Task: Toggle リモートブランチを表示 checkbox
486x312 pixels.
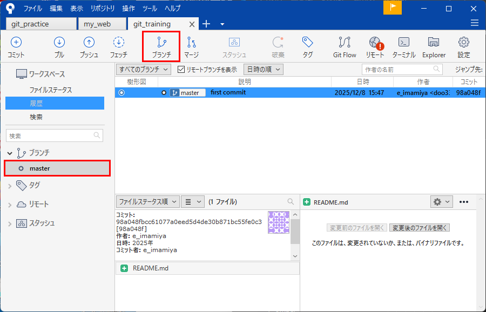Action: 181,70
